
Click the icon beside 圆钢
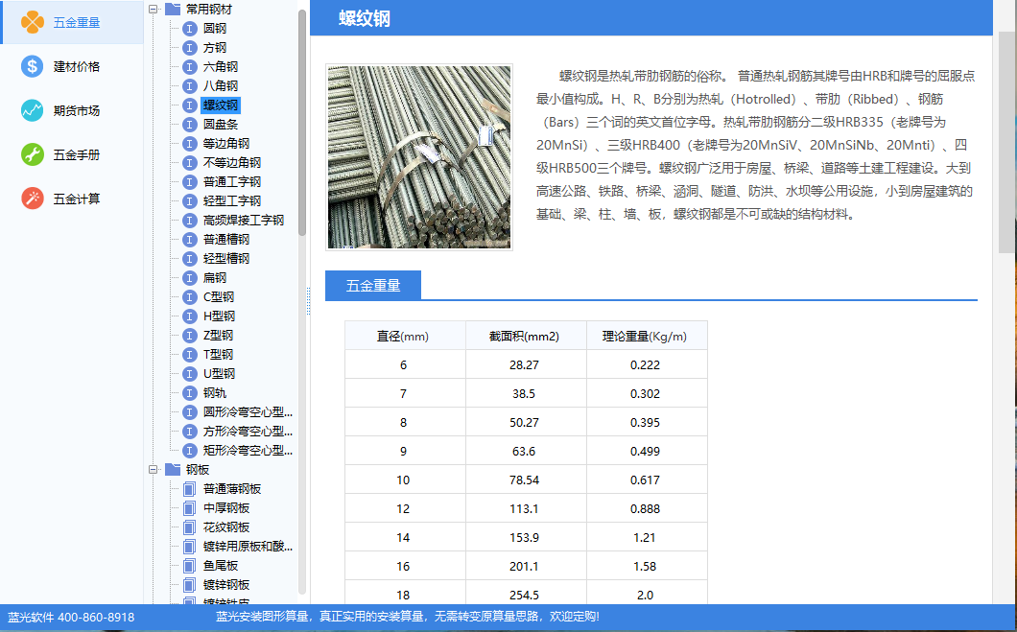[x=189, y=29]
